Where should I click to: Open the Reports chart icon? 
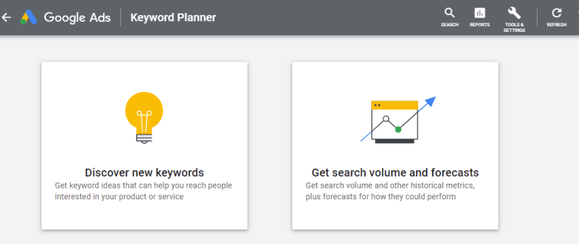[x=480, y=14]
